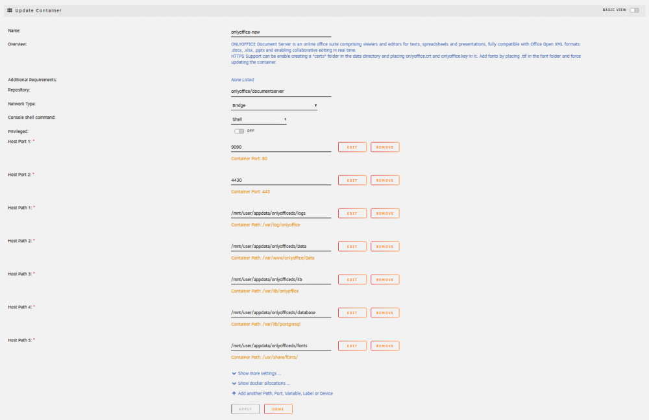Remove Host Port 2 mapping
Image resolution: width=649 pixels, height=420 pixels.
coord(385,180)
